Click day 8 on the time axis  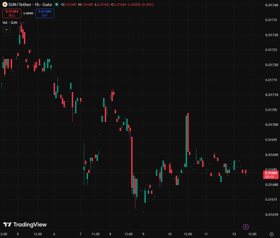point(110,234)
